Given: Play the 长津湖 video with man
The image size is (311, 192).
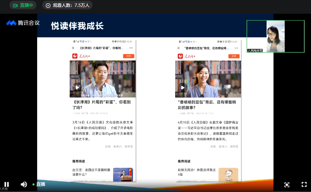Looking at the screenshot, I should 77,87.
